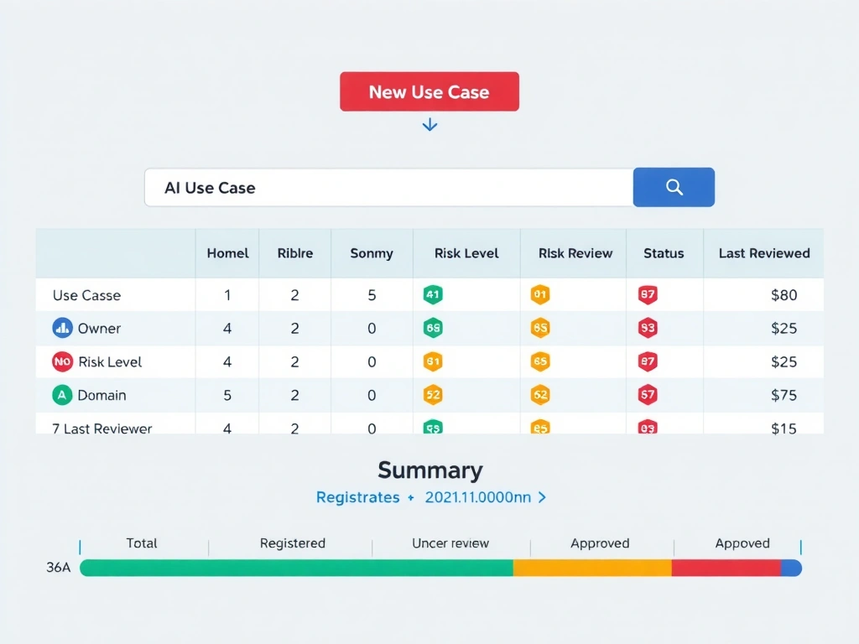Open the Registrates link under Summary

point(357,497)
